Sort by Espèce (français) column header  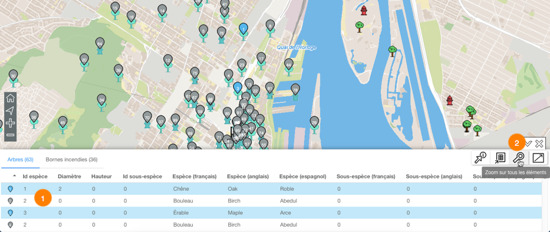195,176
